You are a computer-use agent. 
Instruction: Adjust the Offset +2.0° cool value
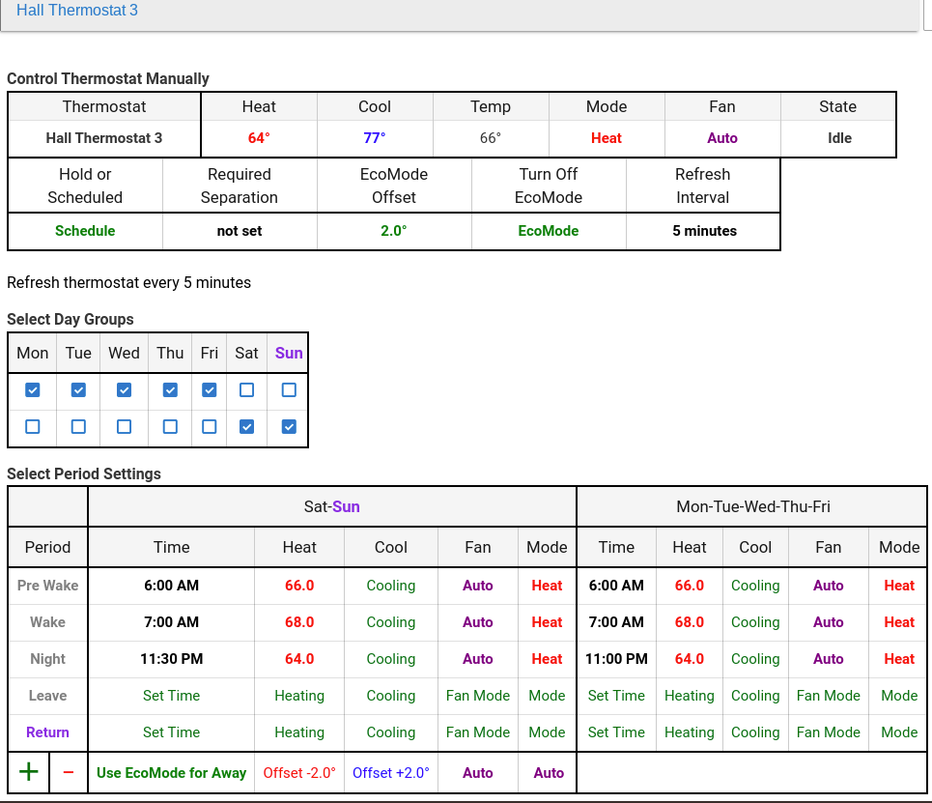[x=390, y=772]
